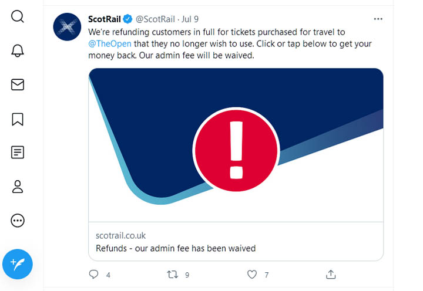Click the ScotRail display name
The width and height of the screenshot is (423, 291).
click(105, 19)
